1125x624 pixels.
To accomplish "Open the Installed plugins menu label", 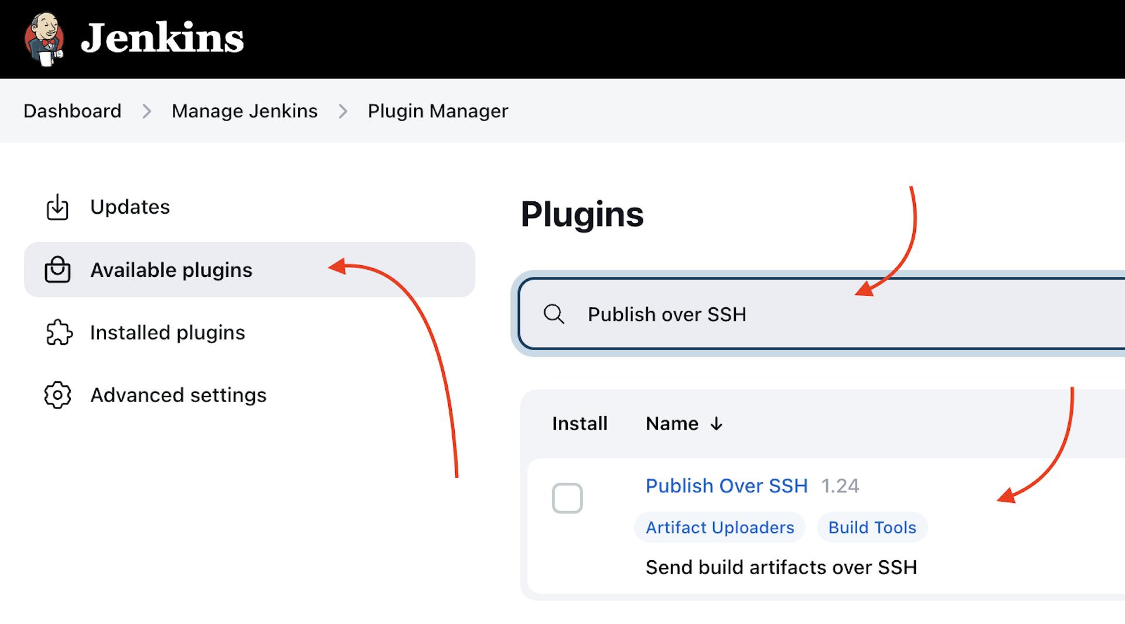I will (168, 332).
